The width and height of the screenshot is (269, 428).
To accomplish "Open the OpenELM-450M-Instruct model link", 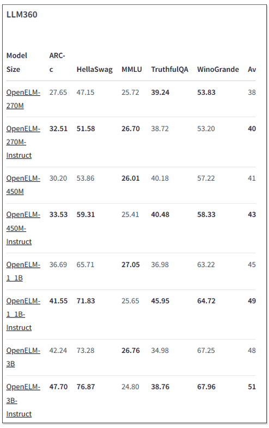I will 23,228.
